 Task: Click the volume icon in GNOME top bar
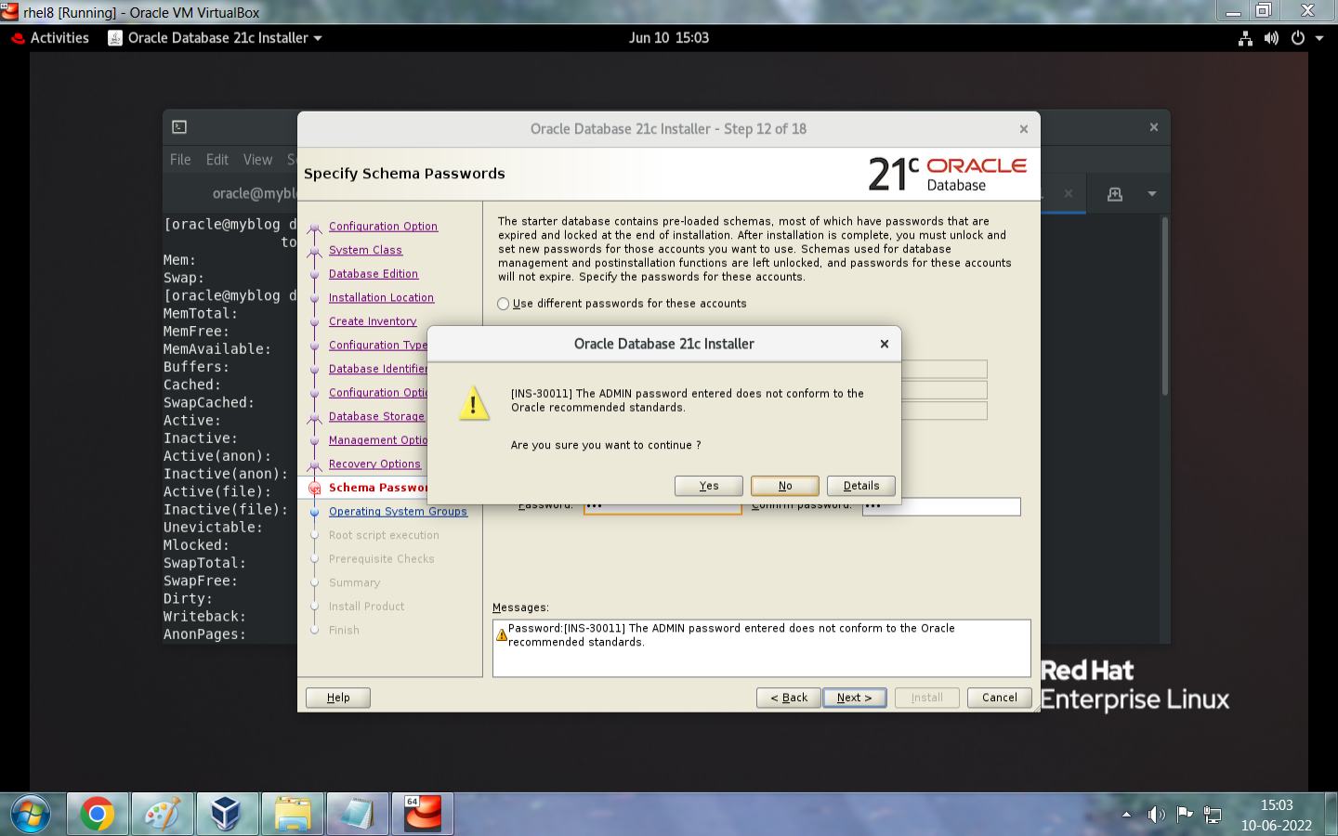[x=1271, y=38]
